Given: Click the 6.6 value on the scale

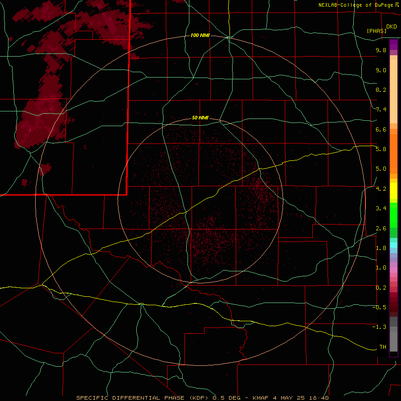Looking at the screenshot, I should (381, 129).
